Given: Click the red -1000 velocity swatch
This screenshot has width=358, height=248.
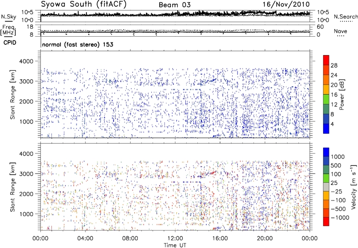Looking at the screenshot, I should (x=326, y=222).
